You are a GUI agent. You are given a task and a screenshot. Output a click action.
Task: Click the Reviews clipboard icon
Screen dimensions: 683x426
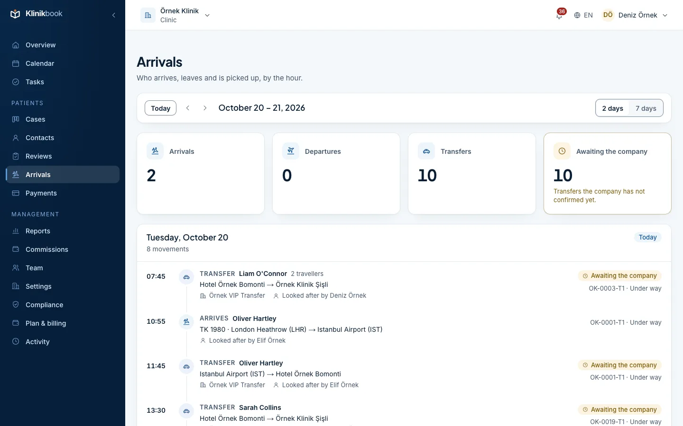click(16, 156)
